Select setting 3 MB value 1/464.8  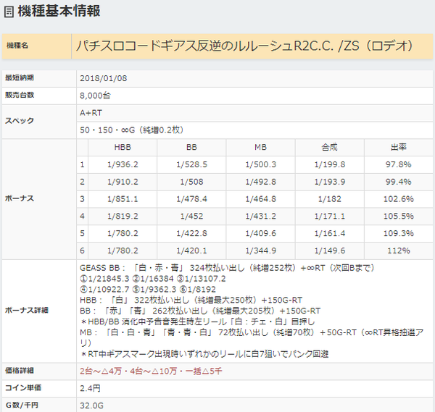point(260,199)
